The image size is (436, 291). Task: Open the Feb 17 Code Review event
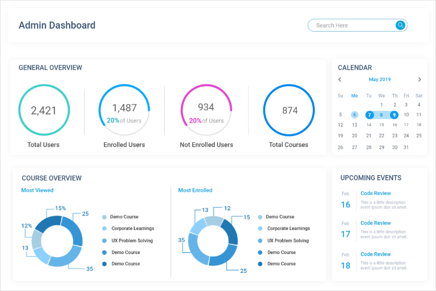pos(375,223)
